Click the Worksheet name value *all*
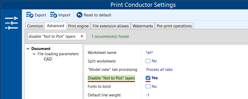Viewport: 248px width, 99px height. pyautogui.click(x=149, y=53)
